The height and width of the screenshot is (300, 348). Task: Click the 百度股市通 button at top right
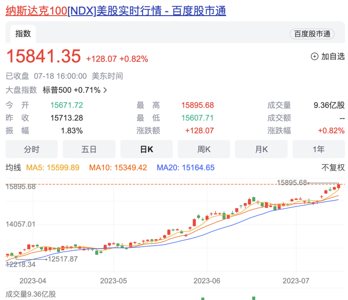pos(312,34)
